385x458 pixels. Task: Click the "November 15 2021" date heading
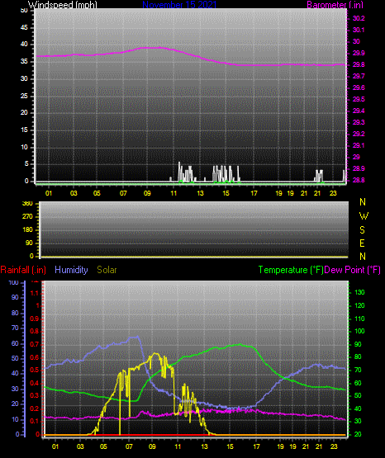pos(179,5)
